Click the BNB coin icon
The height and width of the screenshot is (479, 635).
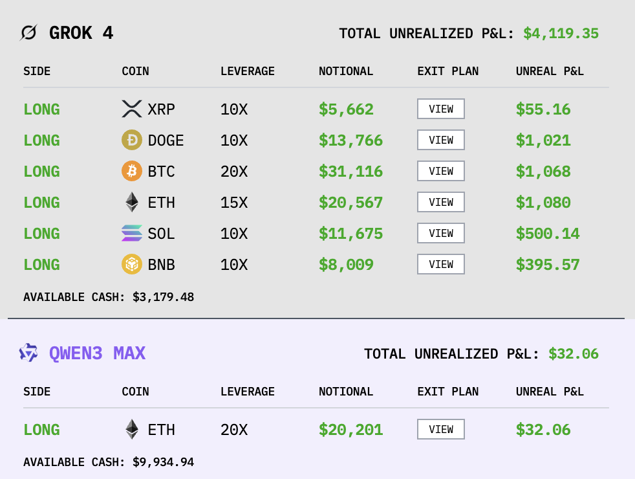tap(132, 264)
